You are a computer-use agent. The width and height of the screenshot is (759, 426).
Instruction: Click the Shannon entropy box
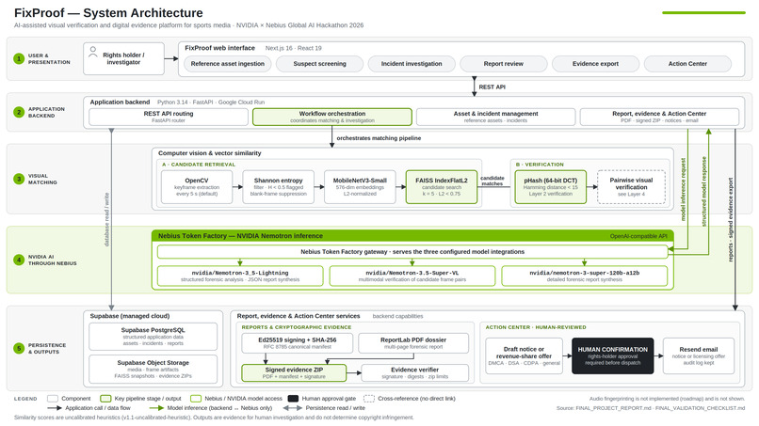(x=279, y=186)
